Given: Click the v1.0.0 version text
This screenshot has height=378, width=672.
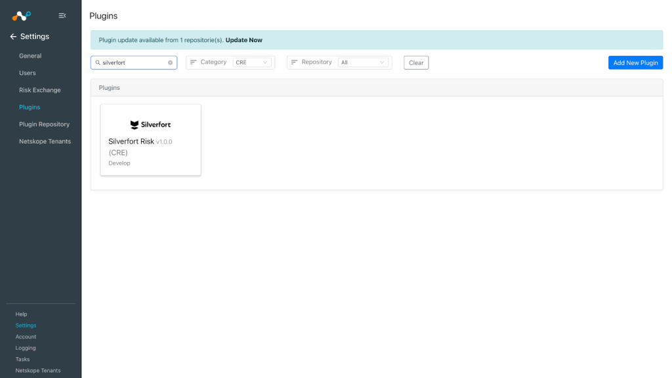Looking at the screenshot, I should (x=164, y=142).
